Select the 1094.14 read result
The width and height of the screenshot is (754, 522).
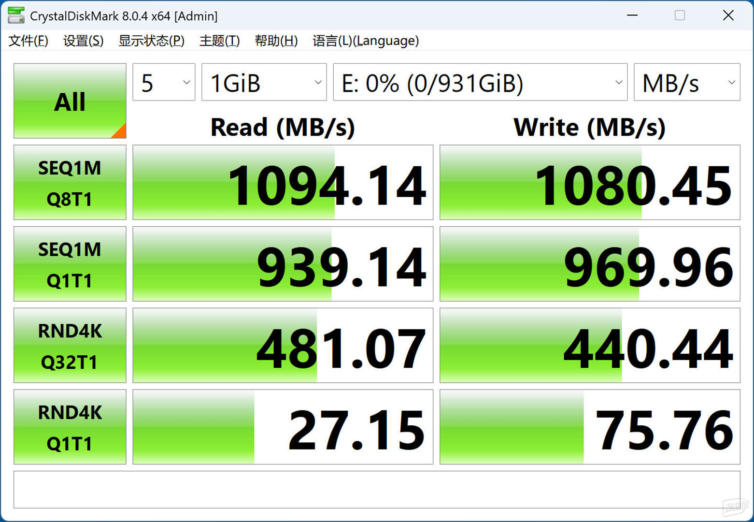coord(283,182)
